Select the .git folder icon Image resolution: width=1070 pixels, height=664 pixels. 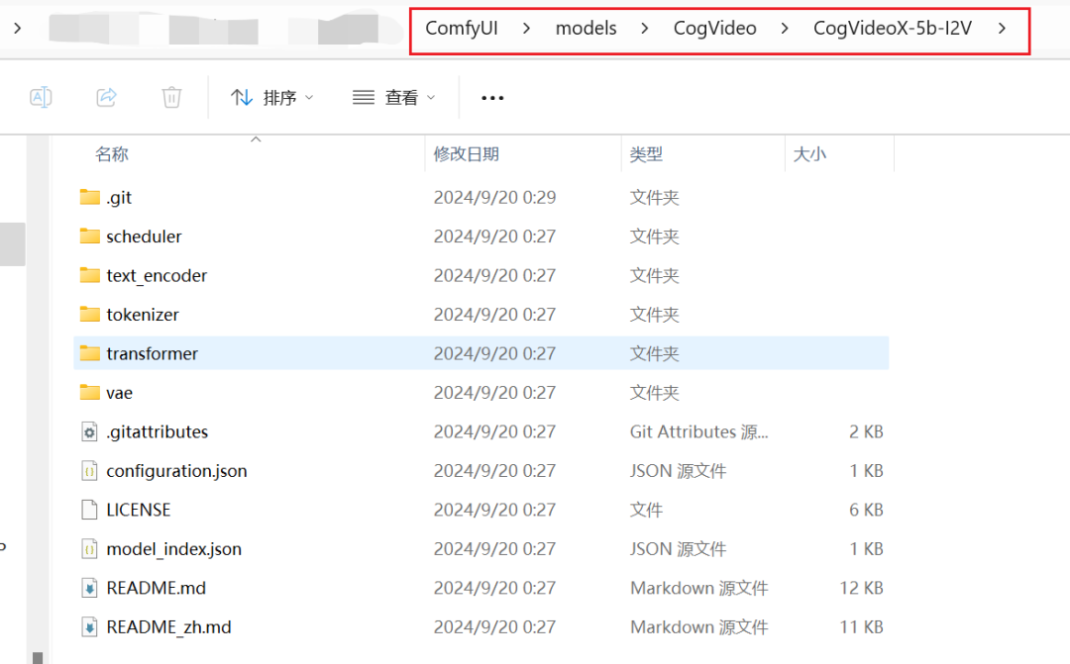(89, 197)
